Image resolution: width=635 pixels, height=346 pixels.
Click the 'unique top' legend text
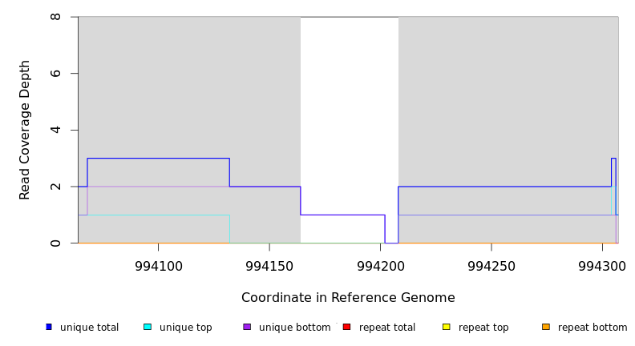pyautogui.click(x=185, y=328)
